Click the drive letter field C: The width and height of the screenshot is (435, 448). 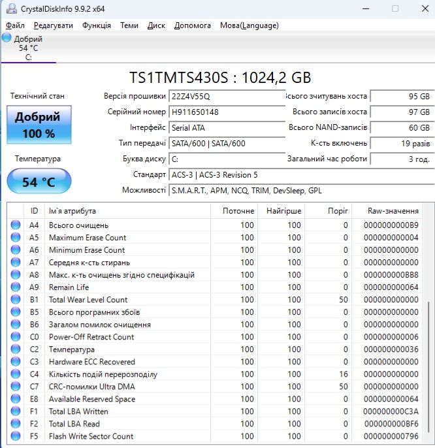pyautogui.click(x=227, y=159)
